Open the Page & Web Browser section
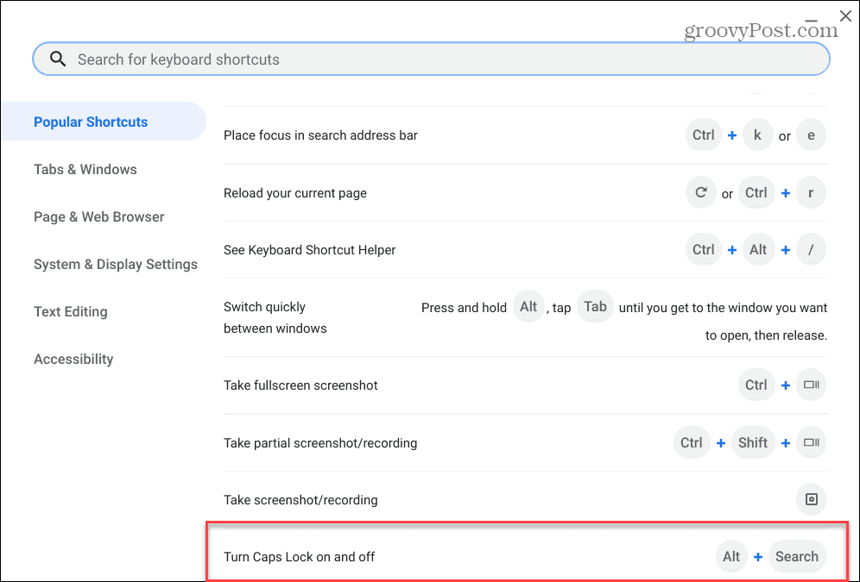This screenshot has width=860, height=582. [98, 216]
